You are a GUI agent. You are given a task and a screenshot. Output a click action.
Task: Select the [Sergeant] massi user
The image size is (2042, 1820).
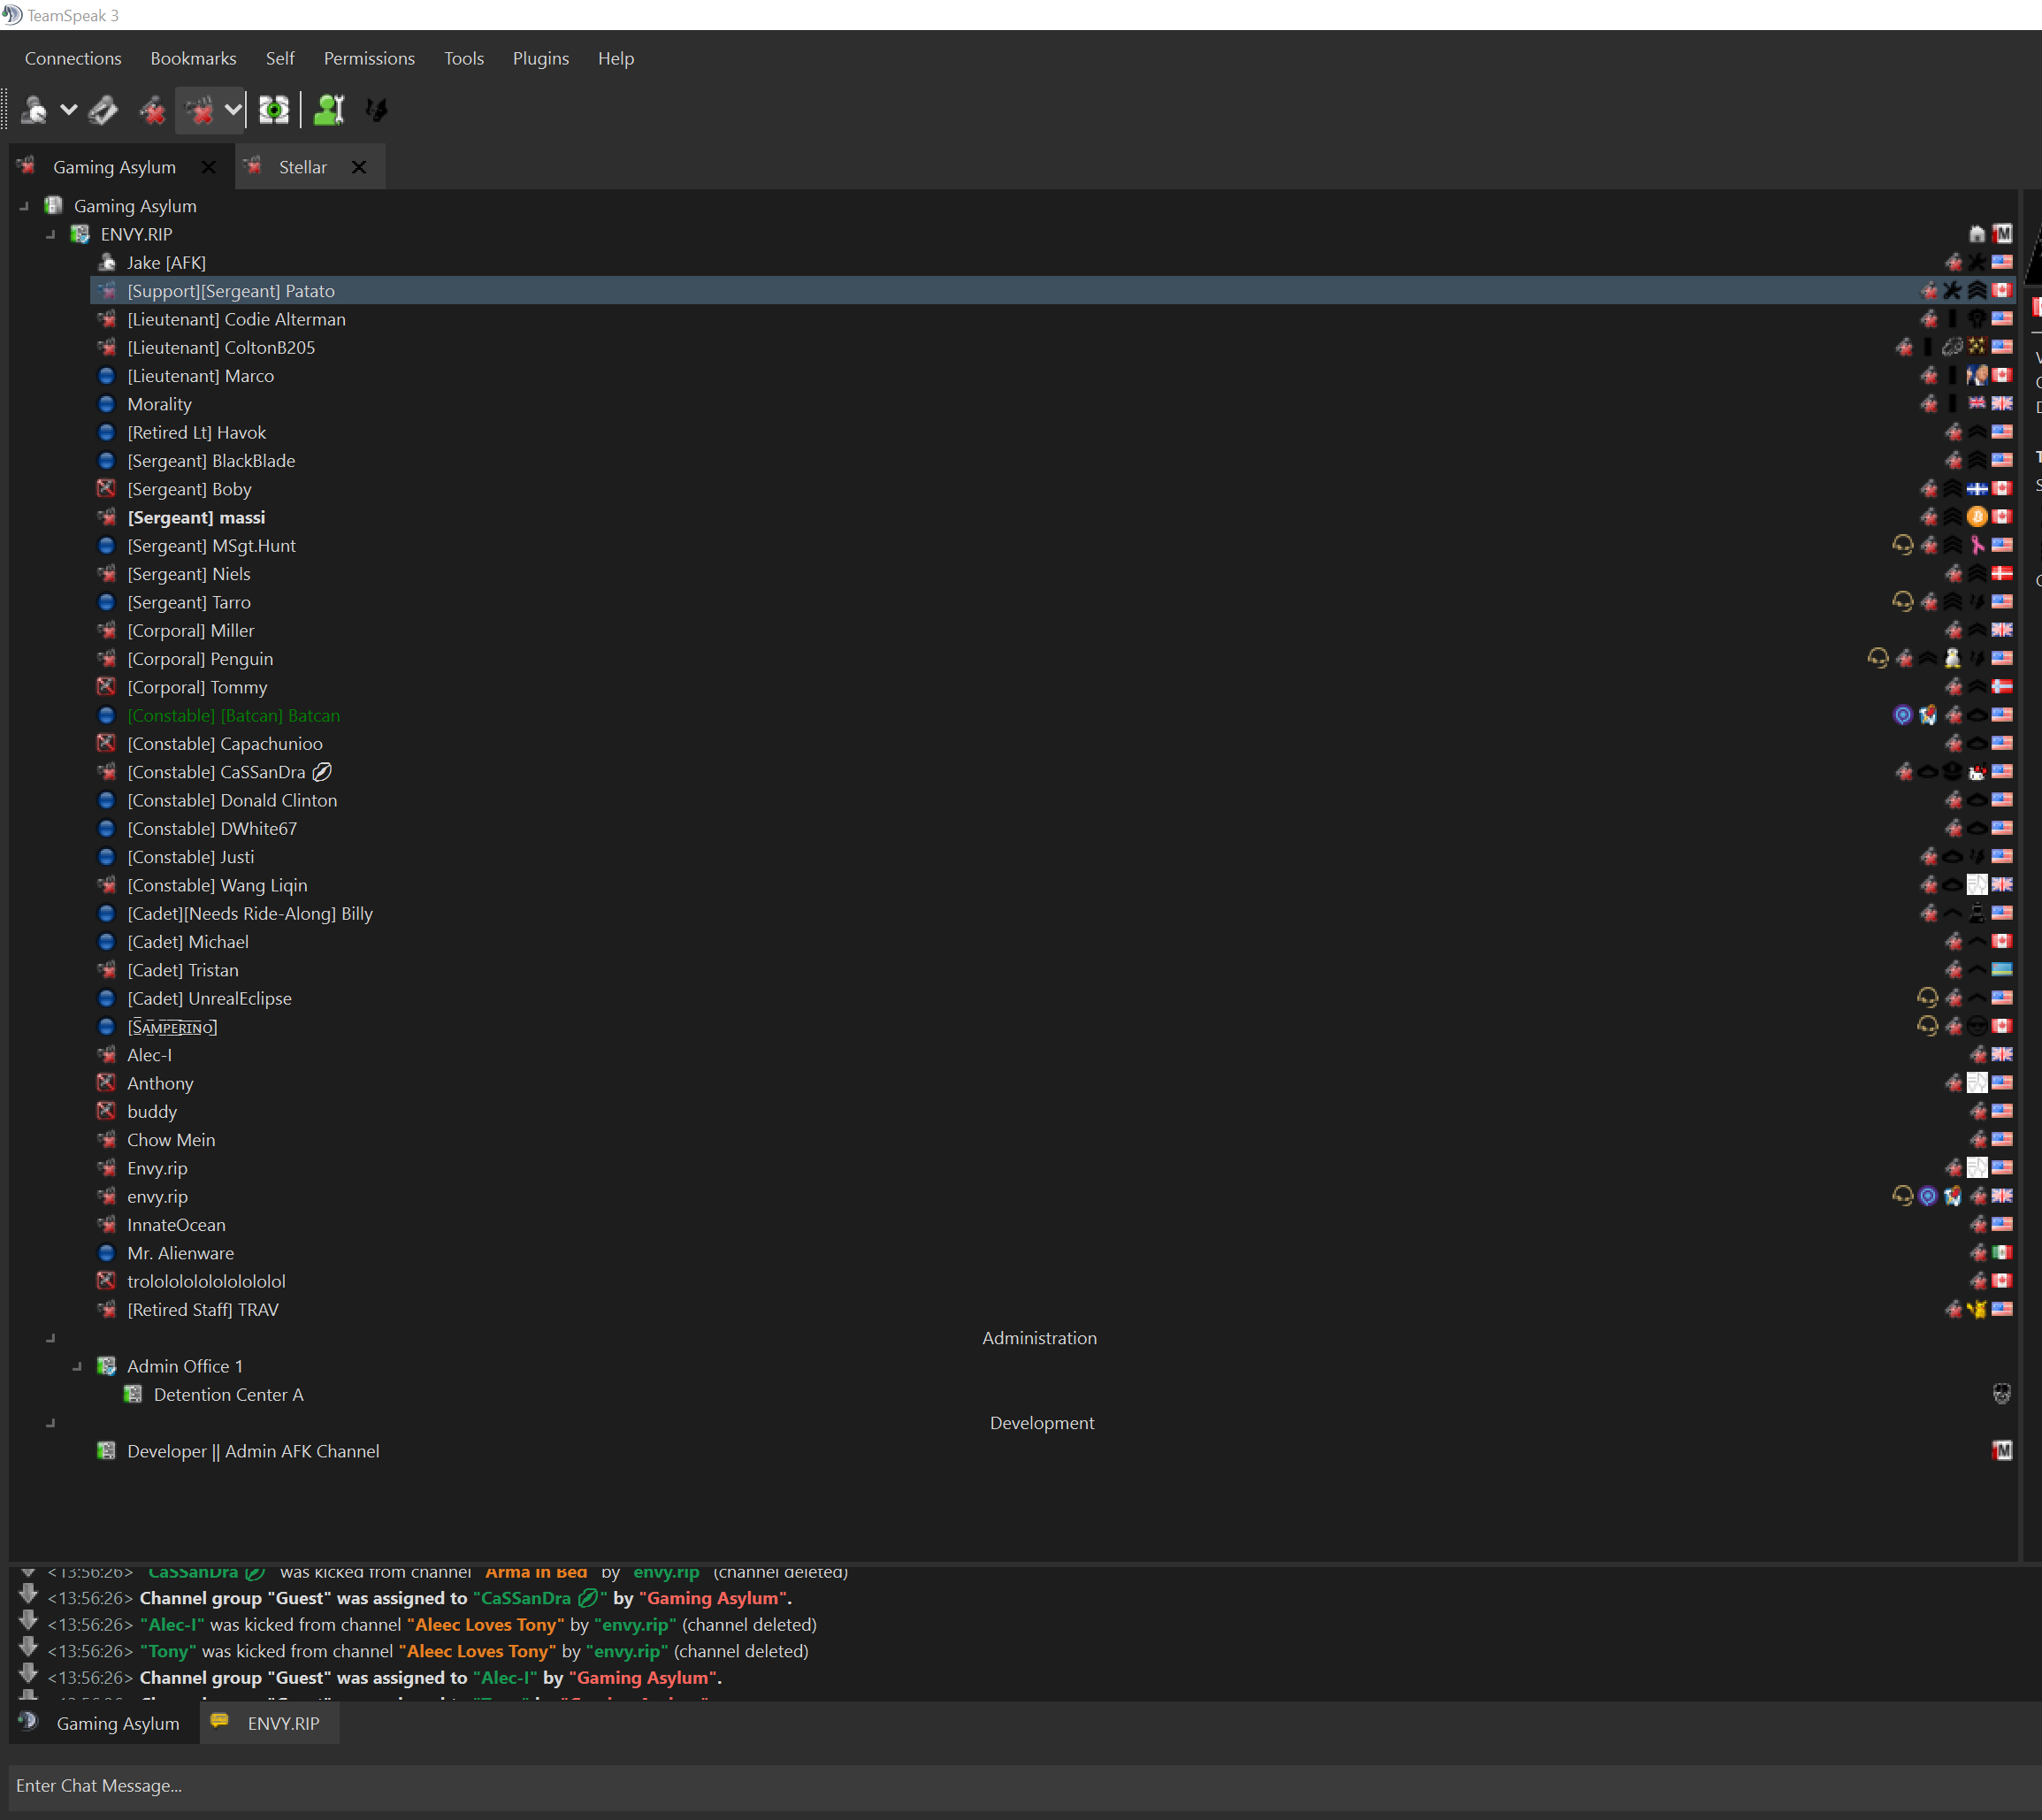pos(196,517)
